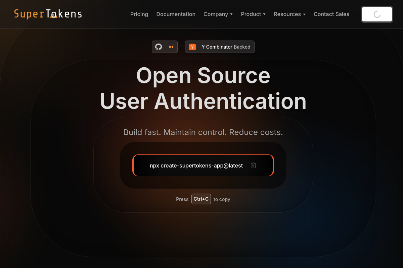Click the loading spinner button in header
Screen dimensions: 403x268
(x=377, y=14)
